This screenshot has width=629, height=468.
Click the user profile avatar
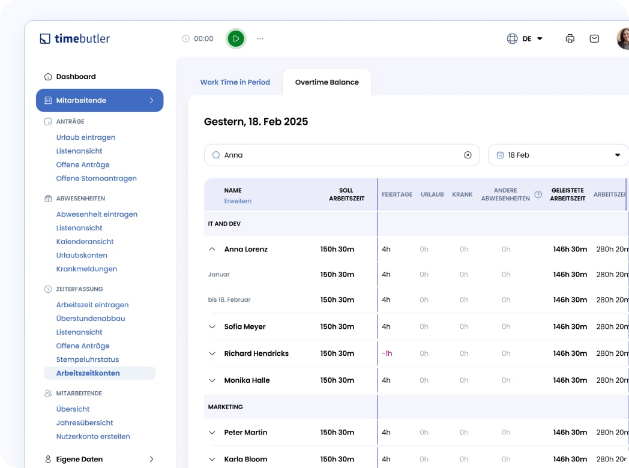click(623, 38)
